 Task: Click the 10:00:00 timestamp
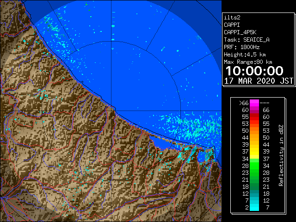click(254, 71)
